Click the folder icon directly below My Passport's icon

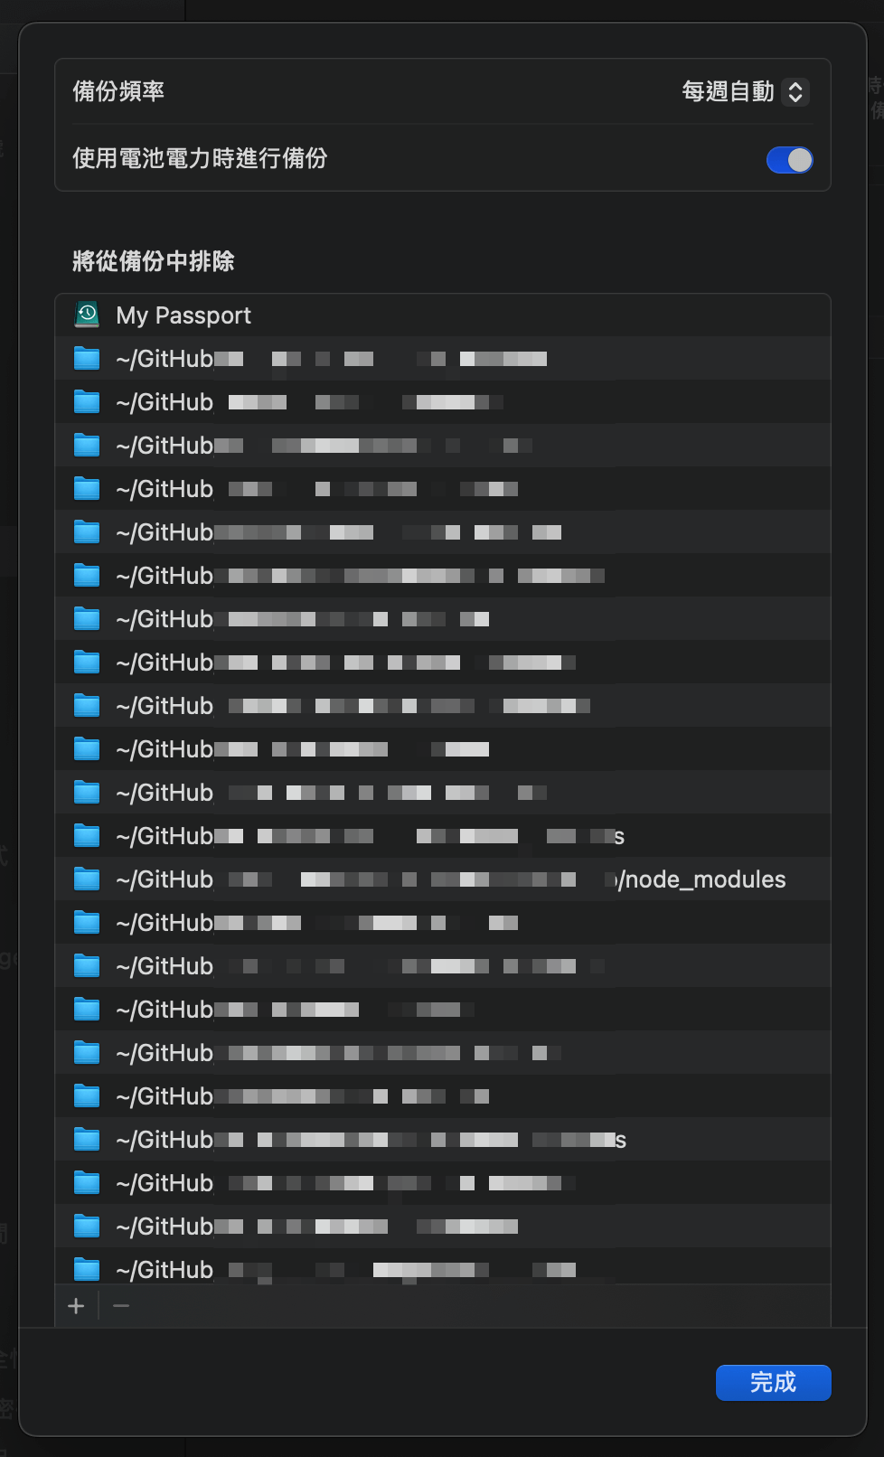[87, 358]
